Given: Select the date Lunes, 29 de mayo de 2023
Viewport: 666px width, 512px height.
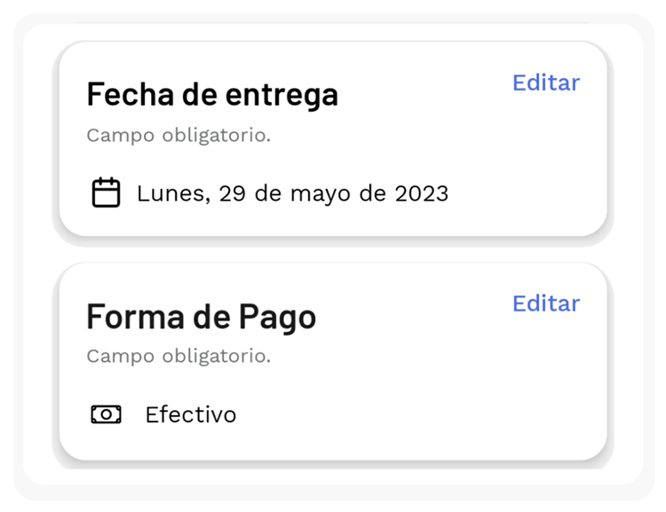Looking at the screenshot, I should point(292,193).
